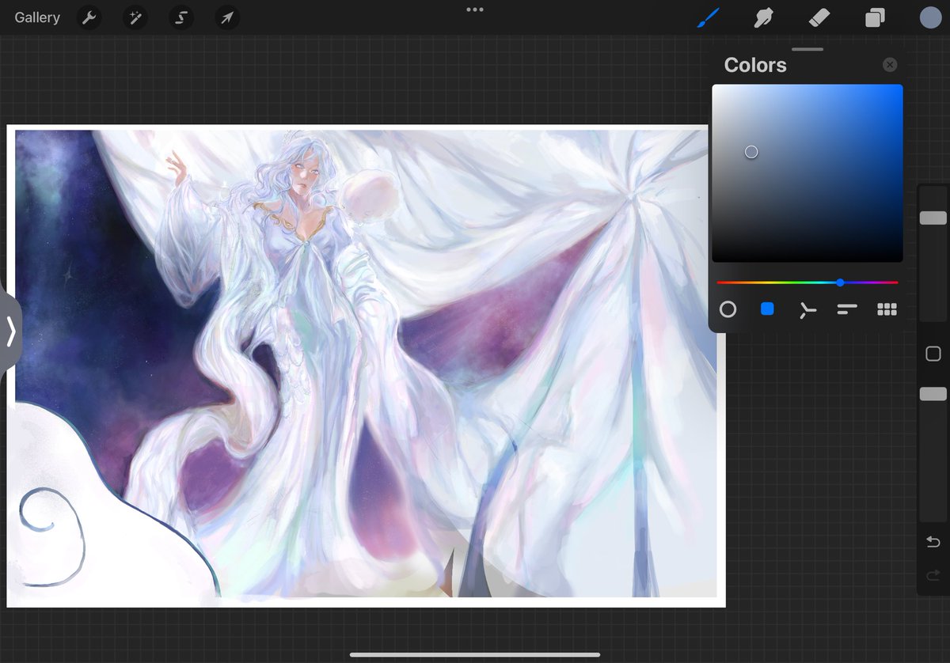Click the brush size slider handle
The height and width of the screenshot is (663, 950).
click(x=933, y=218)
